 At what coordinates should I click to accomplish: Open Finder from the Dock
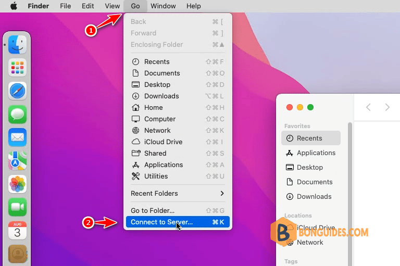click(17, 45)
